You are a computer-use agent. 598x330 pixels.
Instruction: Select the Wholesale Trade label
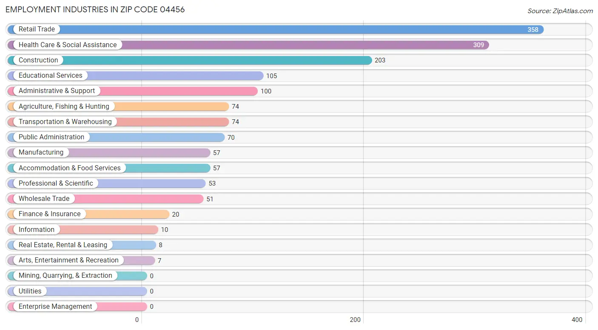coord(44,198)
